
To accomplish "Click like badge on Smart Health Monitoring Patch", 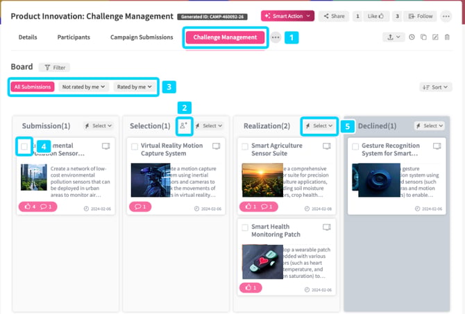I will [x=251, y=288].
